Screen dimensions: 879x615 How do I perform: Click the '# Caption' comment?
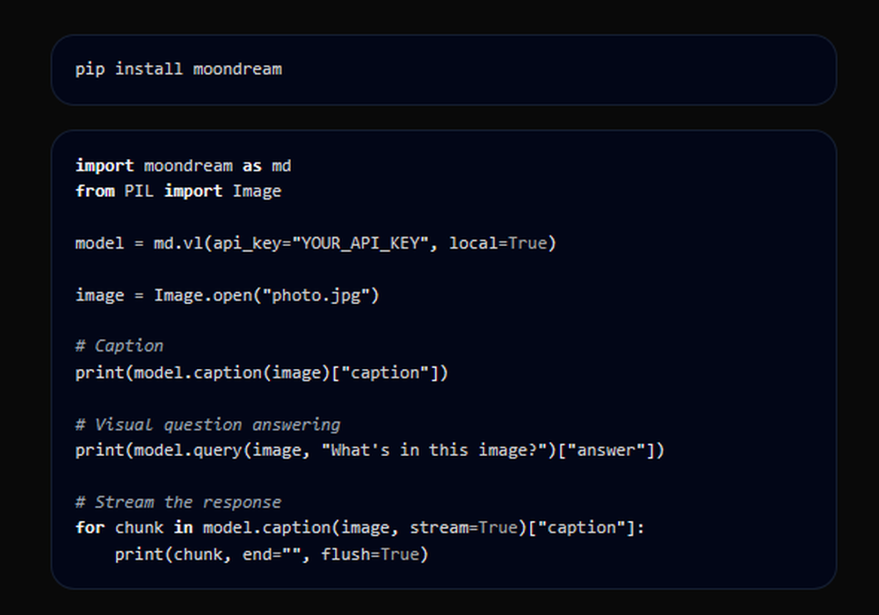(x=120, y=346)
